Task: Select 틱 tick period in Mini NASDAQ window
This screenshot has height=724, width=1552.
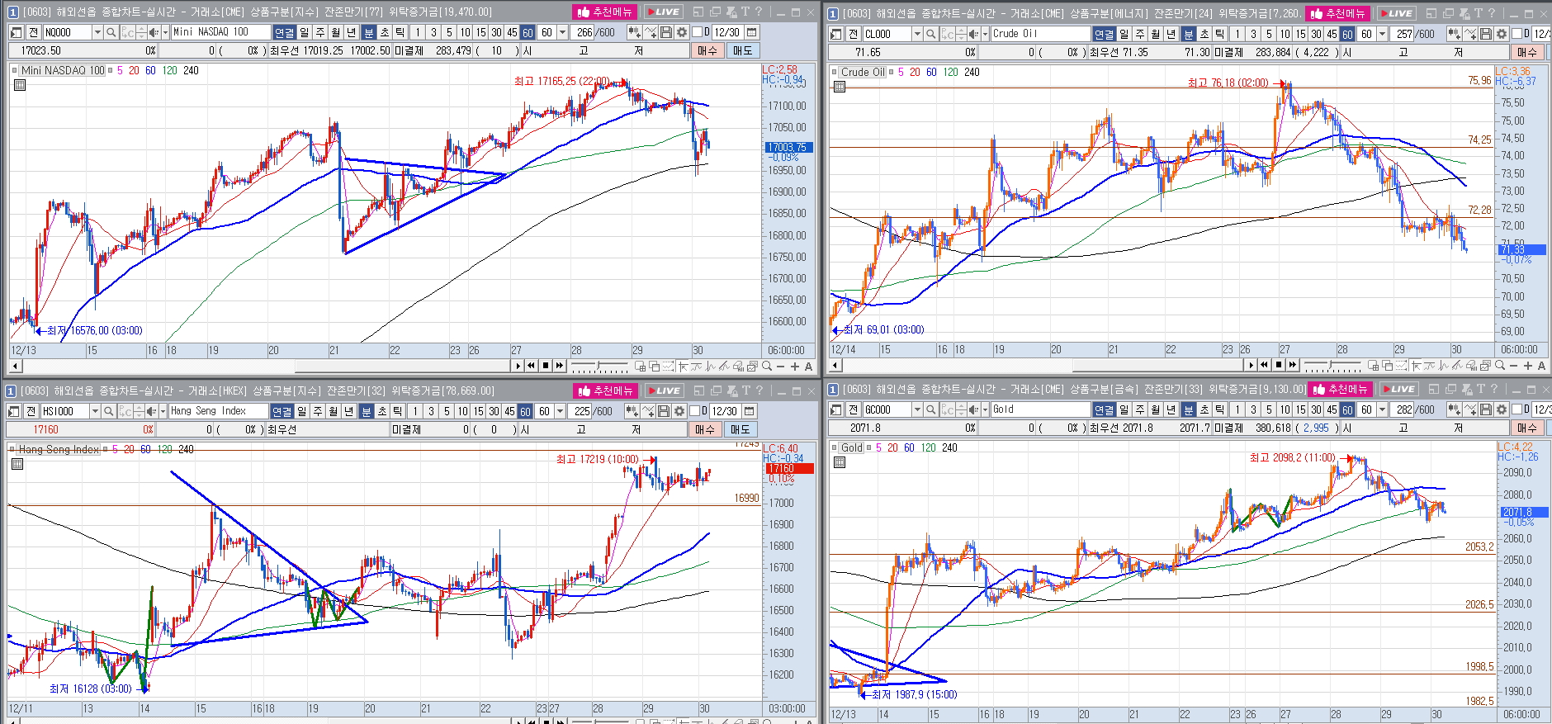Action: [400, 32]
